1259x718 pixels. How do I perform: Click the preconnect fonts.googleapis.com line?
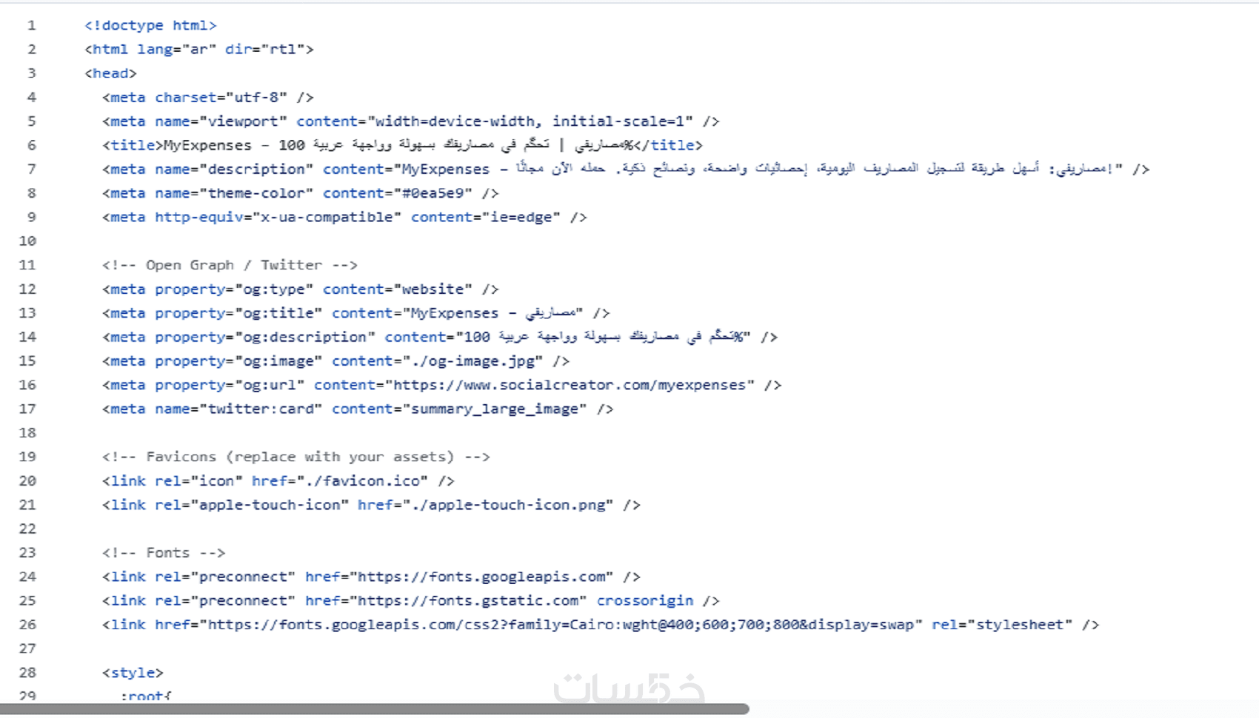click(x=371, y=577)
